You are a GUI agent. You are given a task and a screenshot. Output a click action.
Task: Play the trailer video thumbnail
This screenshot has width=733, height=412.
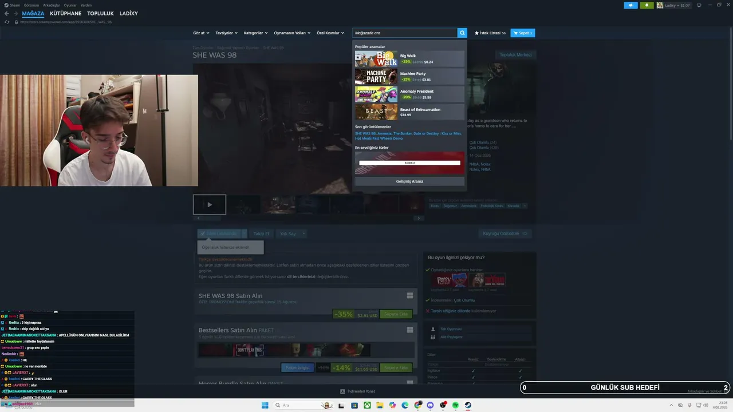tap(210, 204)
